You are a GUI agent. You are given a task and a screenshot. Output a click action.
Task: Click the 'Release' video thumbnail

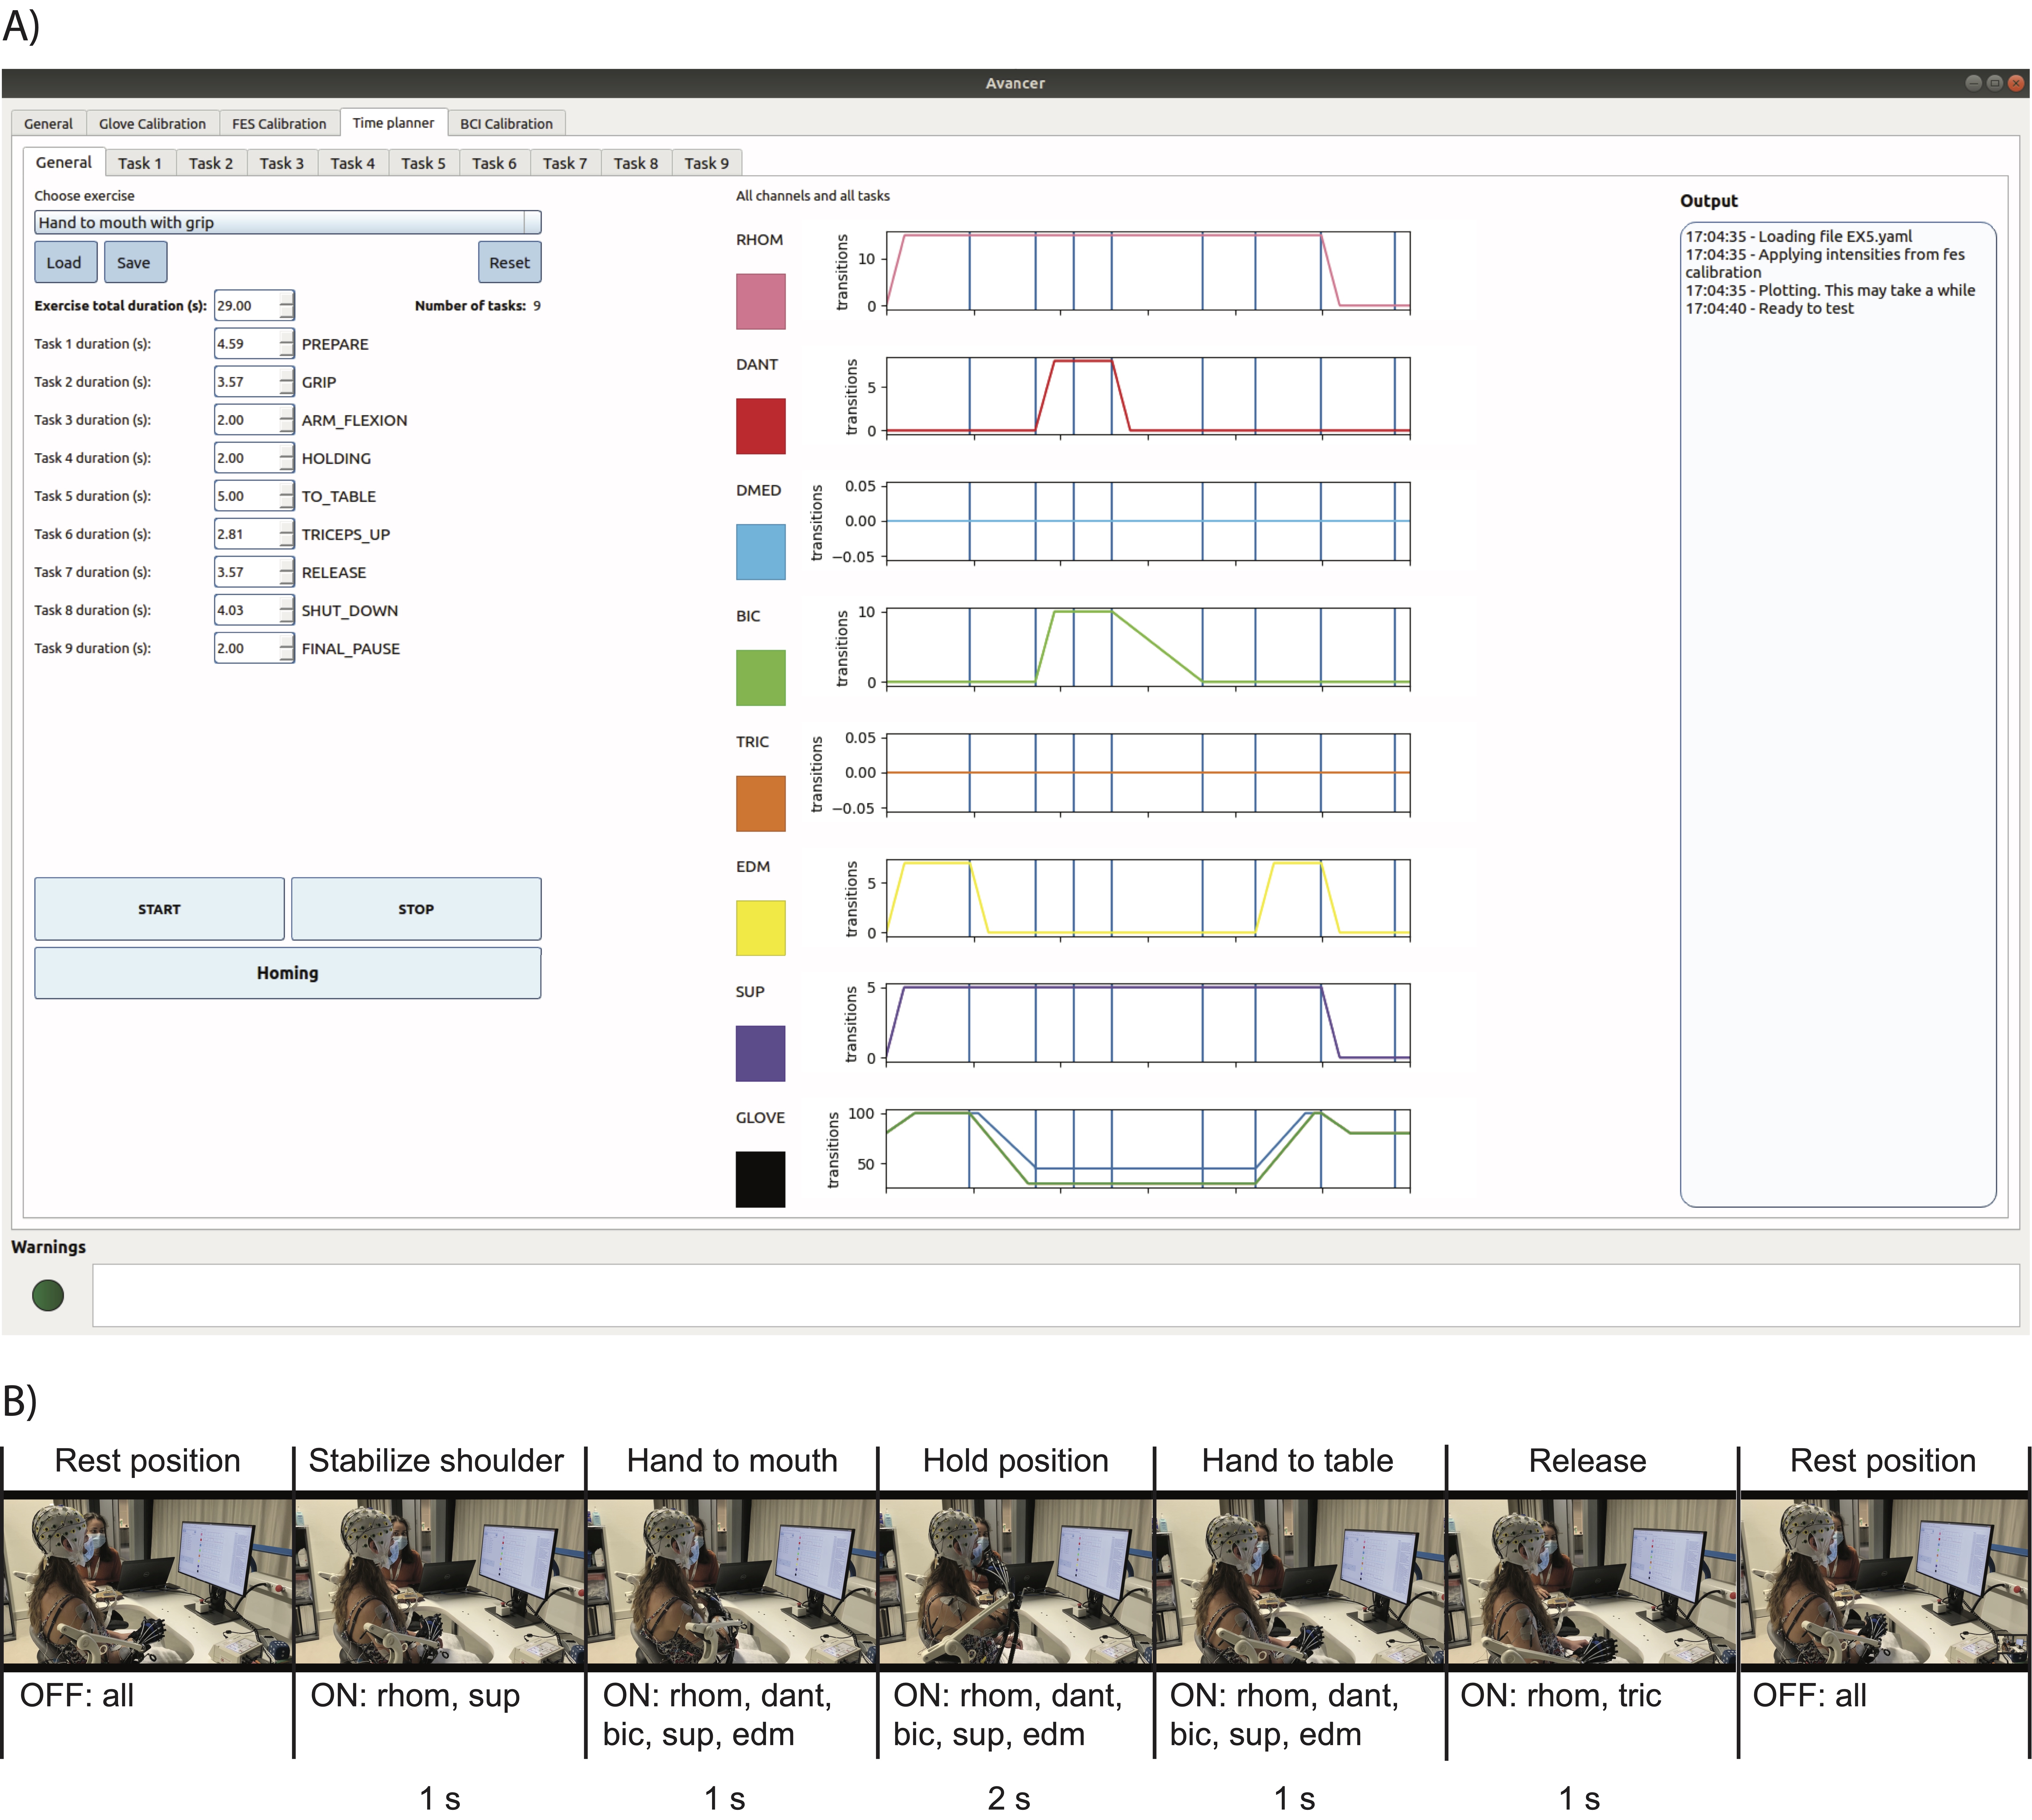tap(1592, 1581)
